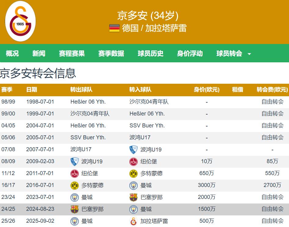Click the 赛季 column header
This screenshot has height=227, width=289.
(x=7, y=90)
